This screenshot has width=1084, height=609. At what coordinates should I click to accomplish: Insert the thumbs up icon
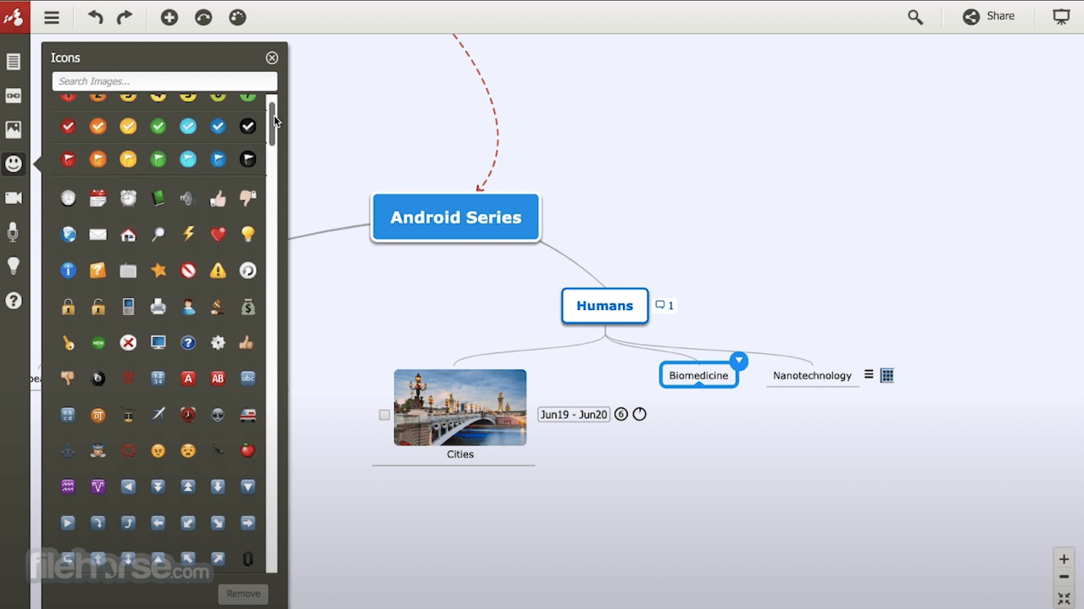click(x=218, y=198)
